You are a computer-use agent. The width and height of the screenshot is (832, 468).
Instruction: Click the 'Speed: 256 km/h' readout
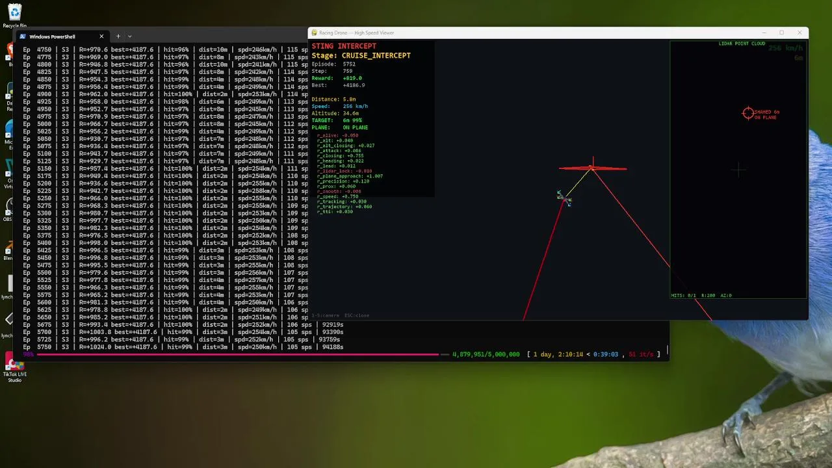(x=339, y=107)
